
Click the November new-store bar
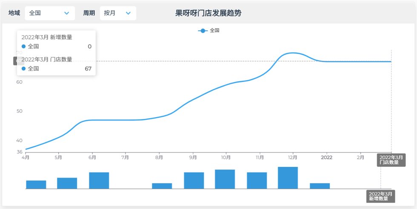(257, 180)
